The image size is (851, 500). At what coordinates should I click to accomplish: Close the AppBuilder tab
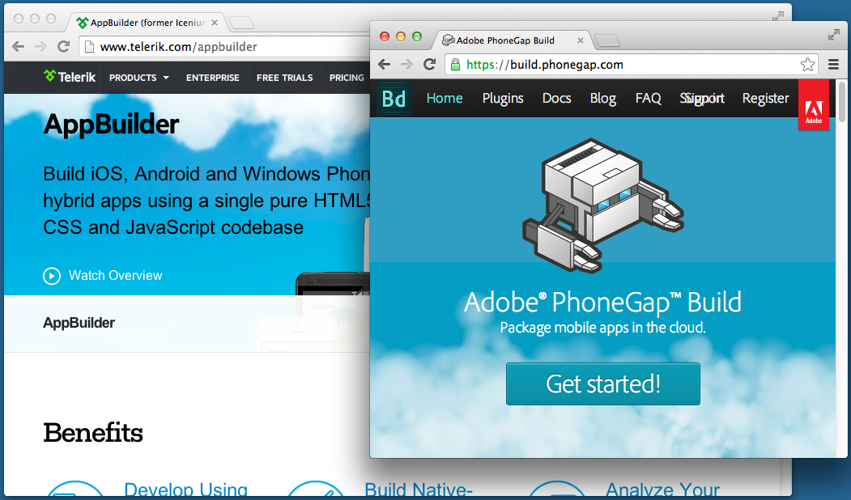pyautogui.click(x=215, y=23)
